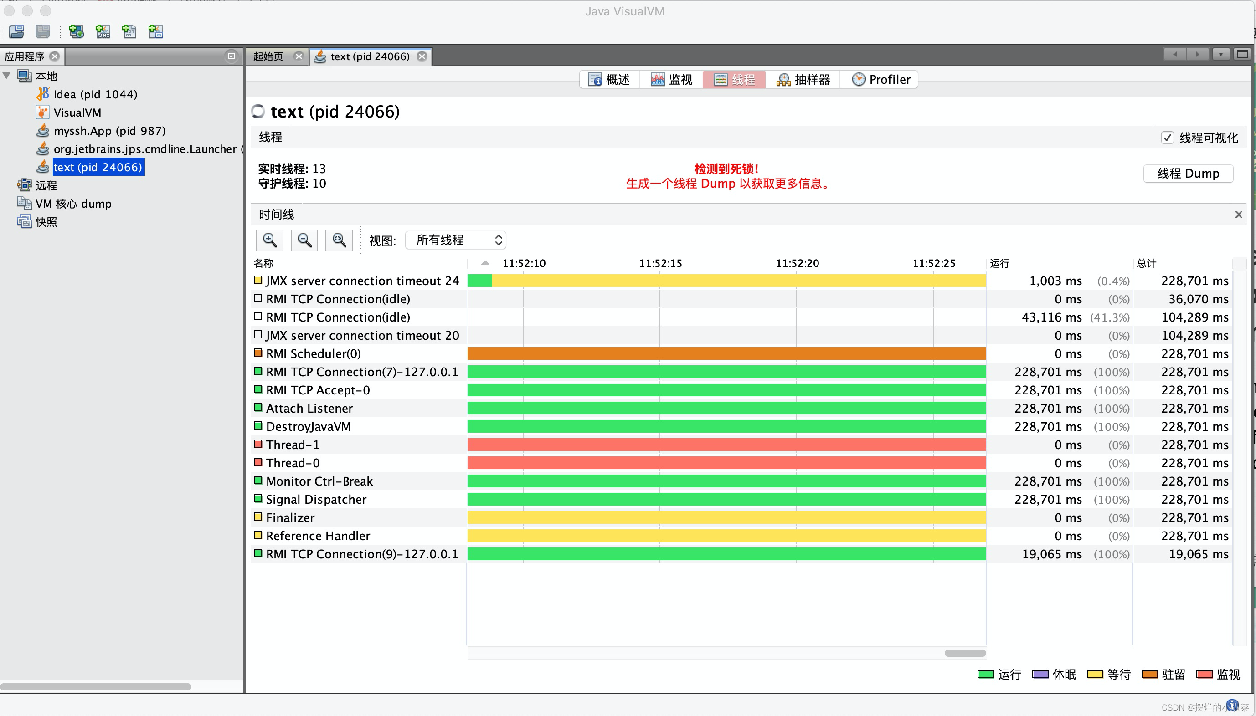Close the 起始页 tab
The width and height of the screenshot is (1256, 716).
[299, 56]
